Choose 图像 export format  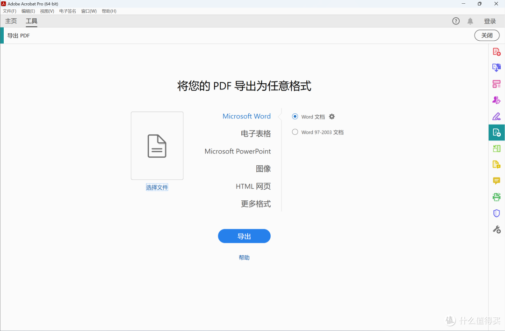[263, 169]
